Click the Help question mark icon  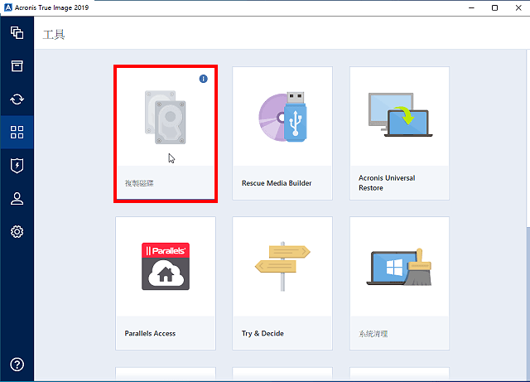click(17, 365)
